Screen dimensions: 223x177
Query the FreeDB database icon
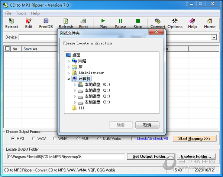(x=46, y=21)
